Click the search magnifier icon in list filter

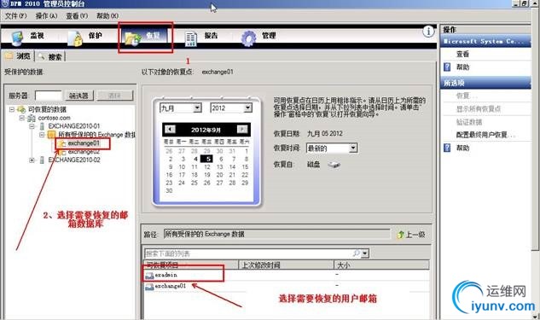[356, 253]
